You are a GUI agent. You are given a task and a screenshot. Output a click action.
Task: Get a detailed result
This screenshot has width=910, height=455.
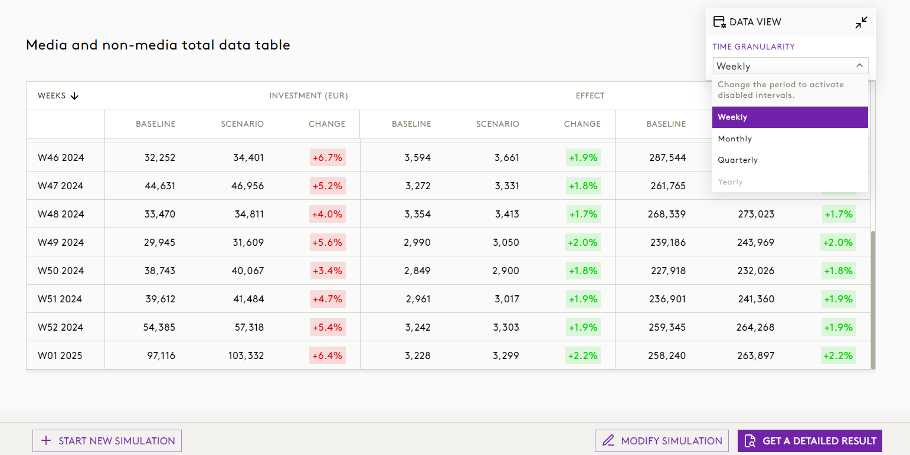(x=810, y=441)
